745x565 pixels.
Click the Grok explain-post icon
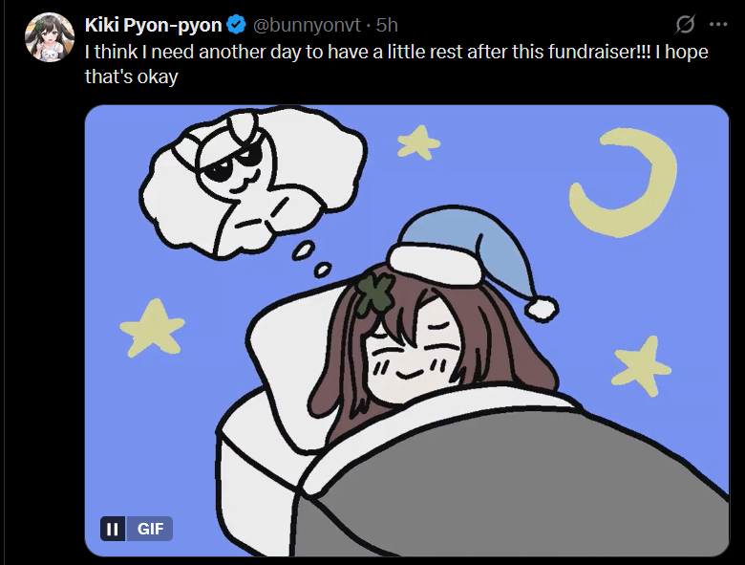pos(685,25)
